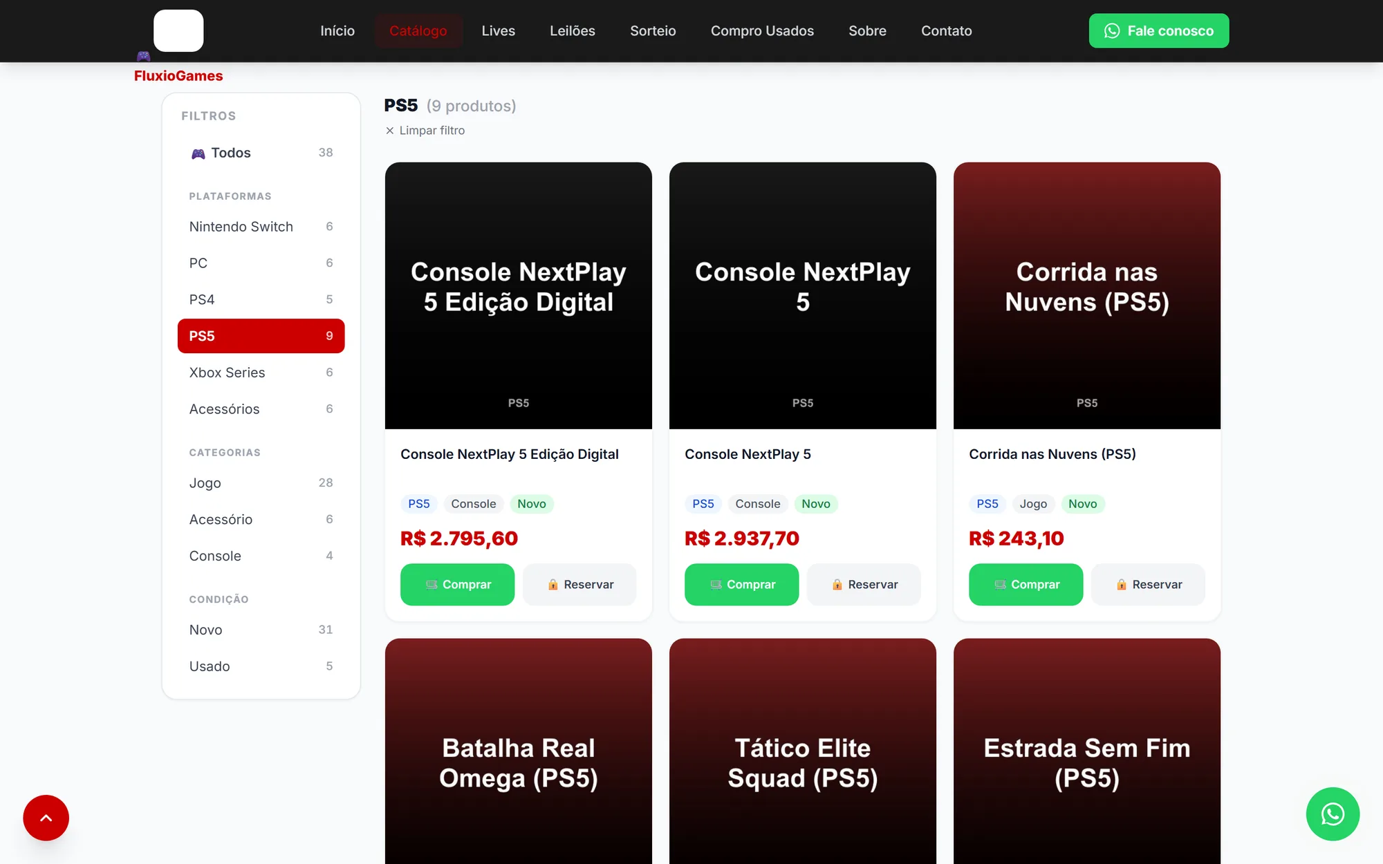Filter by PC platform
1383x864 pixels.
[x=261, y=263]
